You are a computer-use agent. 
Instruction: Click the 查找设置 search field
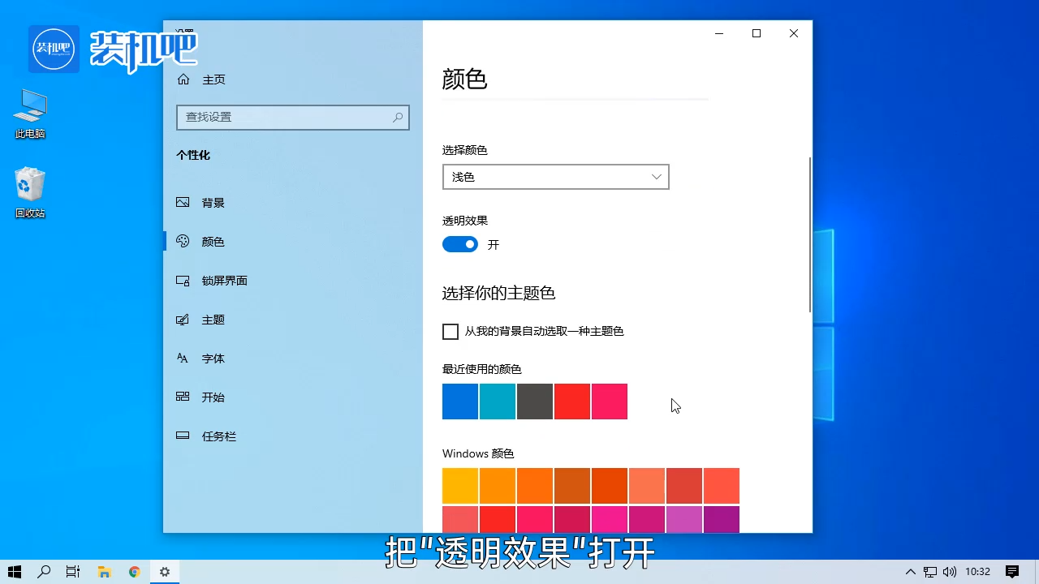[292, 118]
